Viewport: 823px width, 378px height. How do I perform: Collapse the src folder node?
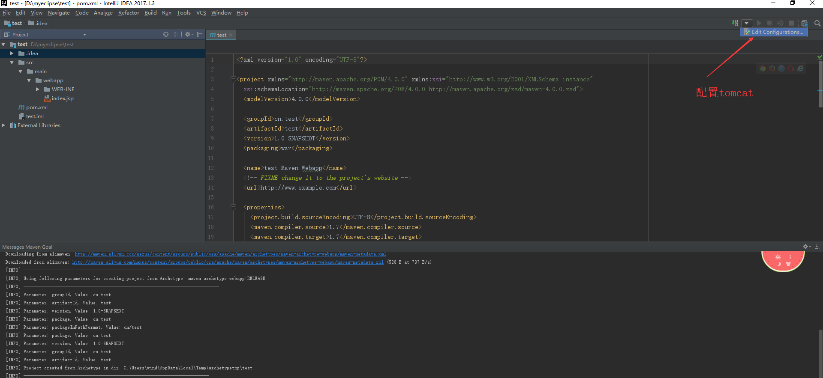12,63
